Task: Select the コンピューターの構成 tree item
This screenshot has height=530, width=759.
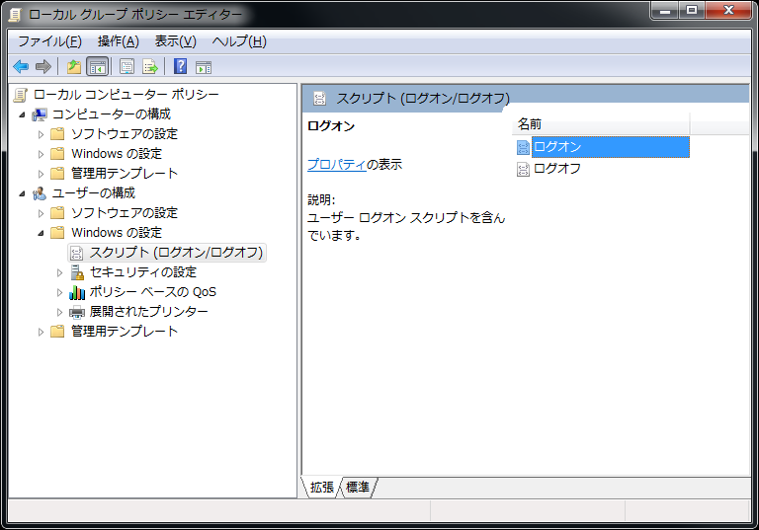Action: [112, 114]
